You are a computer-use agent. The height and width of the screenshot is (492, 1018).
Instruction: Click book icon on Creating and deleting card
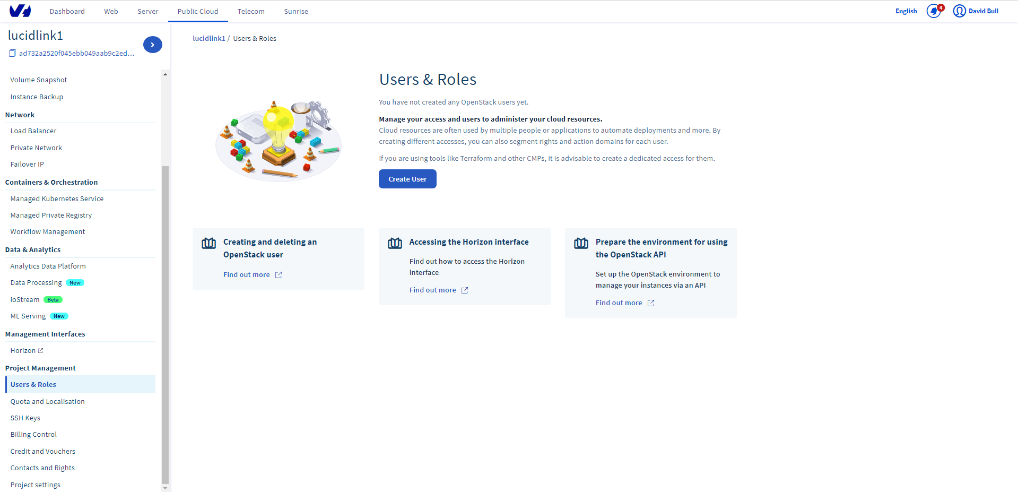tap(209, 243)
